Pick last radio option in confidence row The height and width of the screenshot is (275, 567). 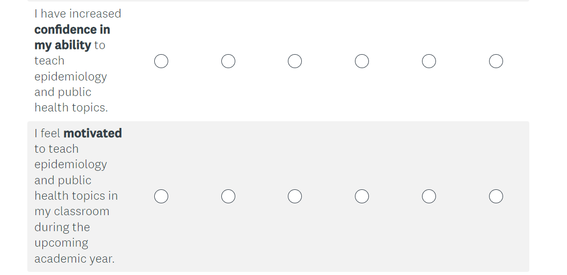(x=496, y=61)
